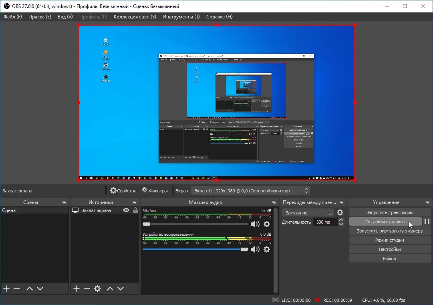Viewport: 433px width, 305px height.
Task: Click Остановить запись button
Action: (385, 222)
